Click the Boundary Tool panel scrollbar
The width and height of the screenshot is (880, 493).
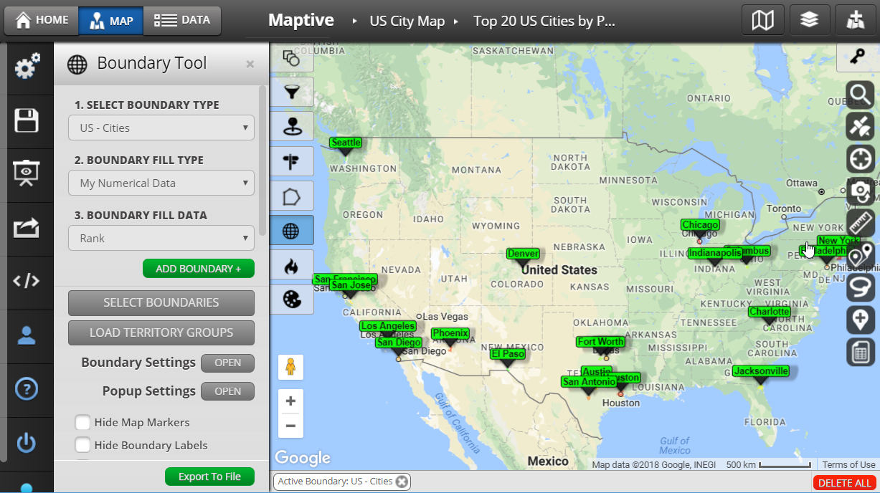tap(262, 161)
